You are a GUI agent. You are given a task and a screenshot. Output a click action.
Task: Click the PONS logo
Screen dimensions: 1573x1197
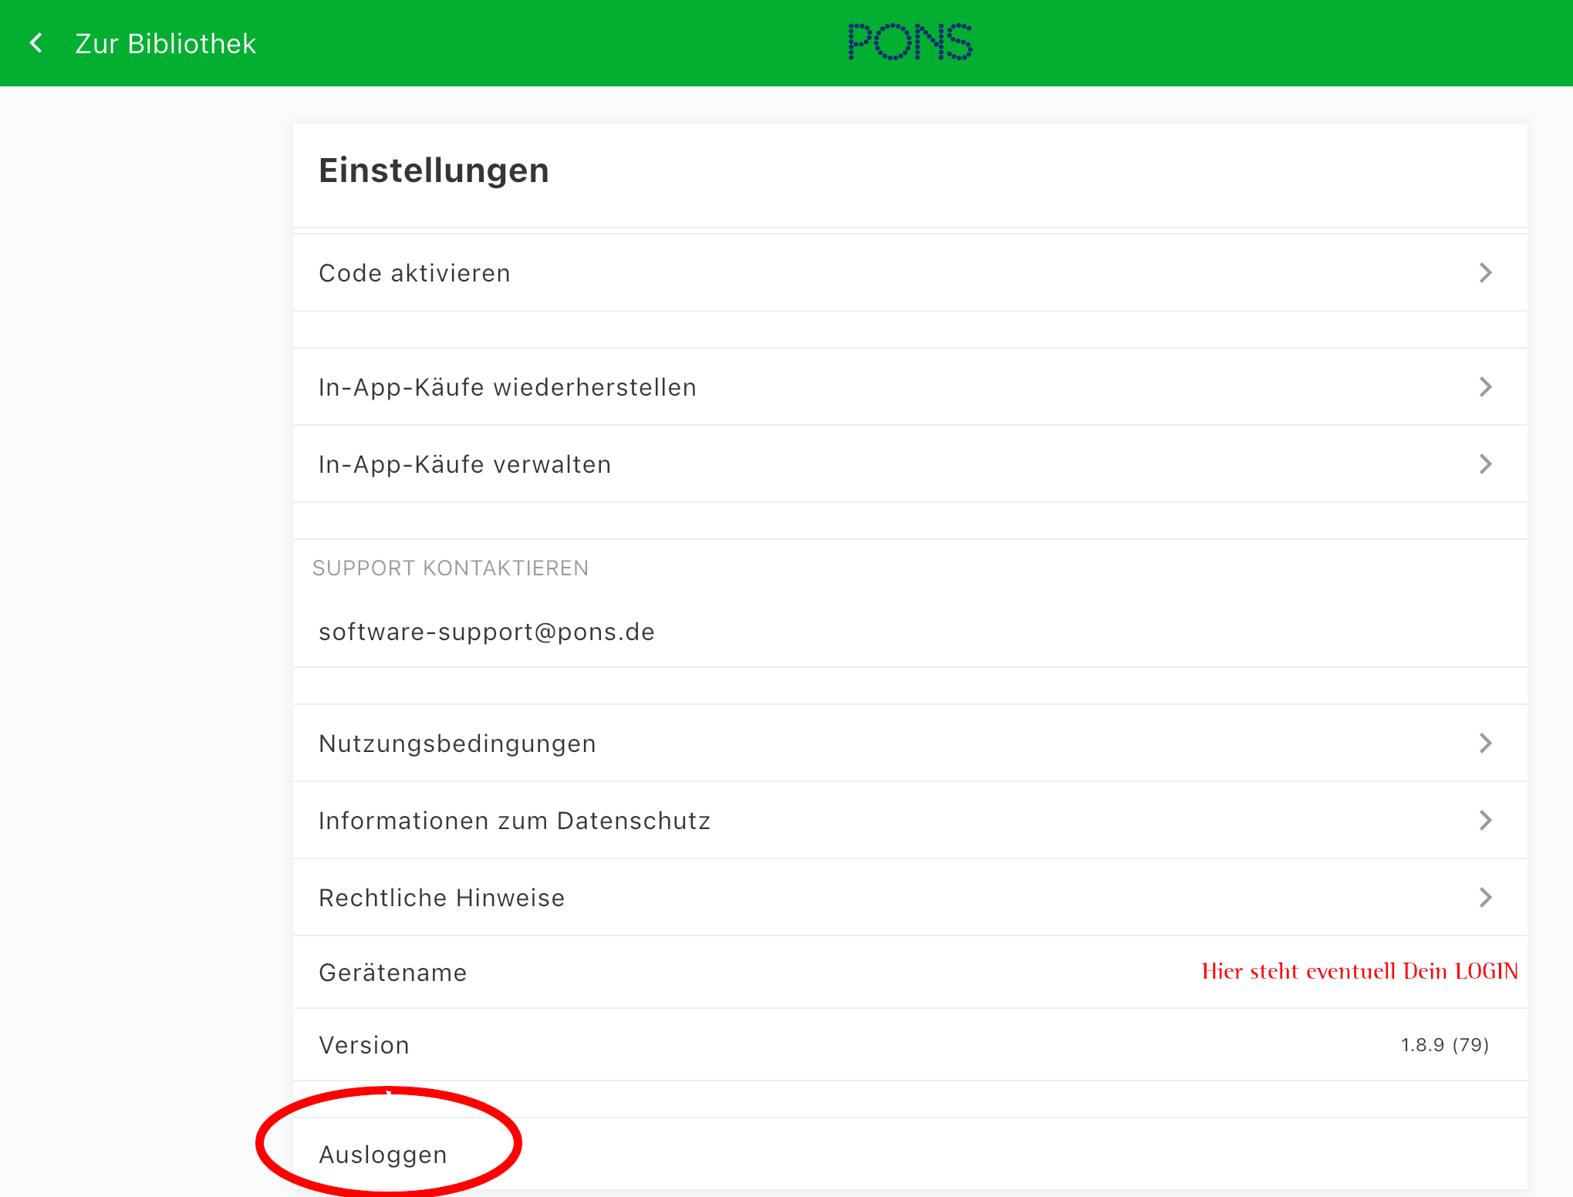910,42
